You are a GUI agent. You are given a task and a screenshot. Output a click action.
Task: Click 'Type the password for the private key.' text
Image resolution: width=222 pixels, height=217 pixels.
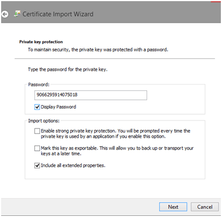pos(68,70)
